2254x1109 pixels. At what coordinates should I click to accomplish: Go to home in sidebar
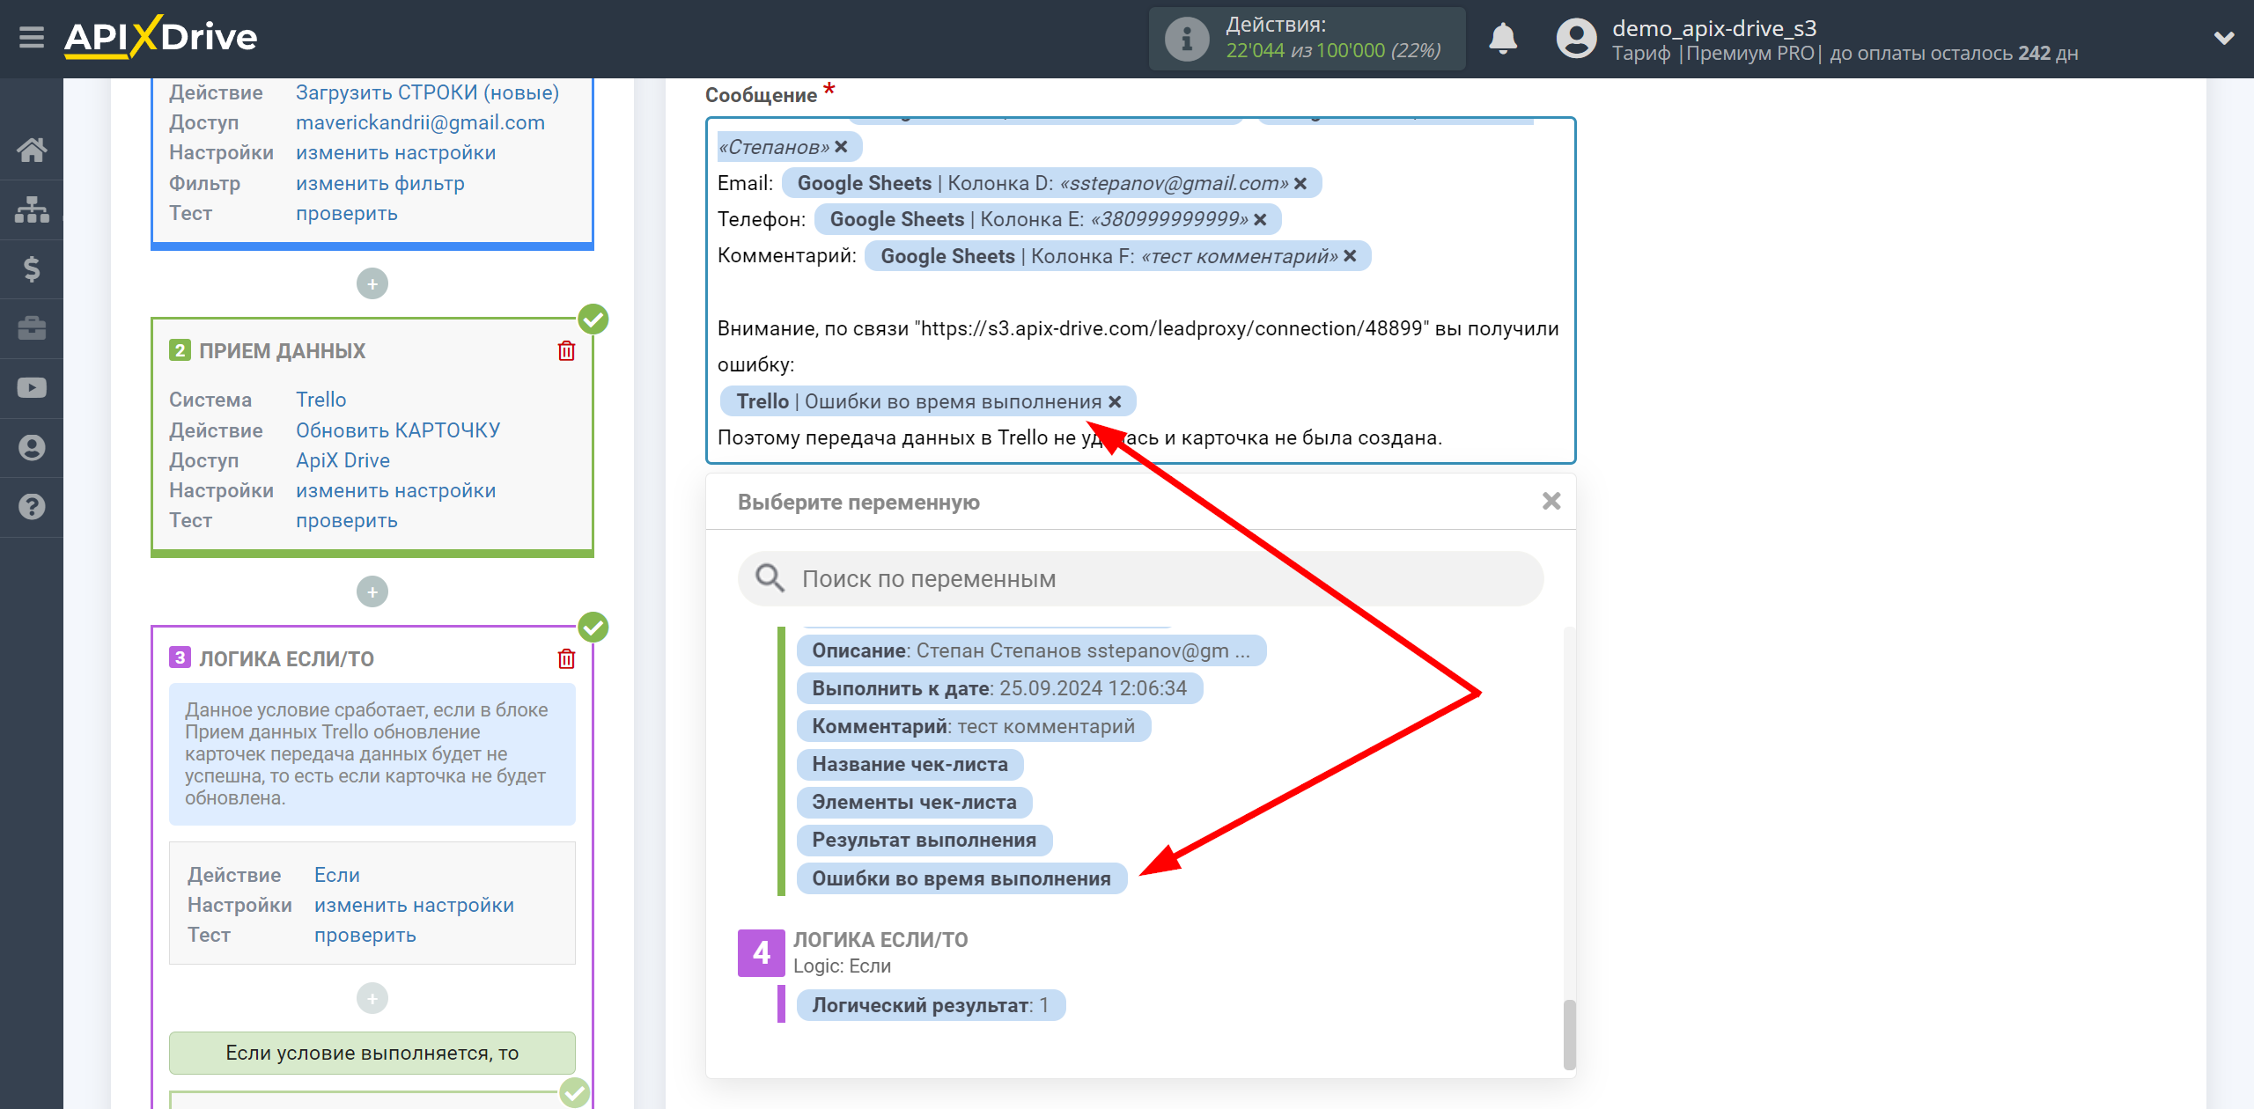tap(32, 150)
